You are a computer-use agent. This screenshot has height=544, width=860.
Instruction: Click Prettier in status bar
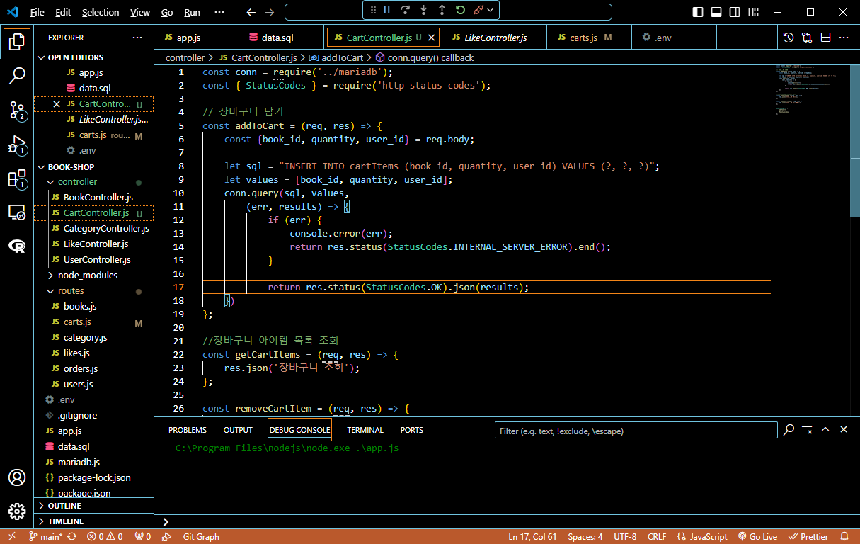(x=808, y=537)
